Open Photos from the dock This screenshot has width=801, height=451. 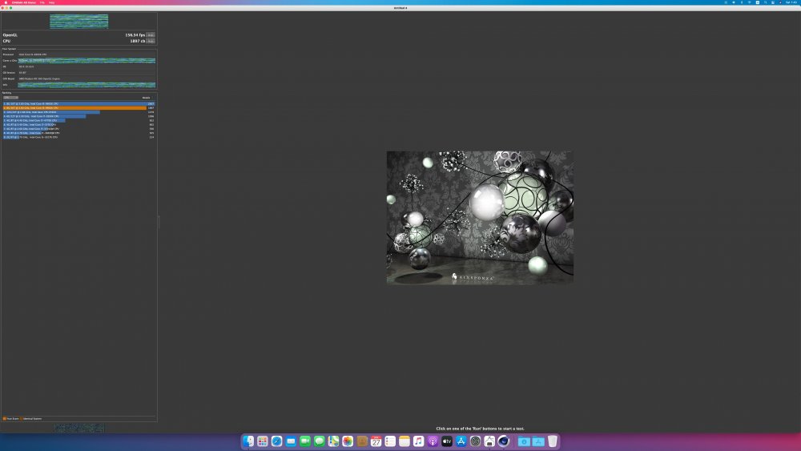point(348,441)
